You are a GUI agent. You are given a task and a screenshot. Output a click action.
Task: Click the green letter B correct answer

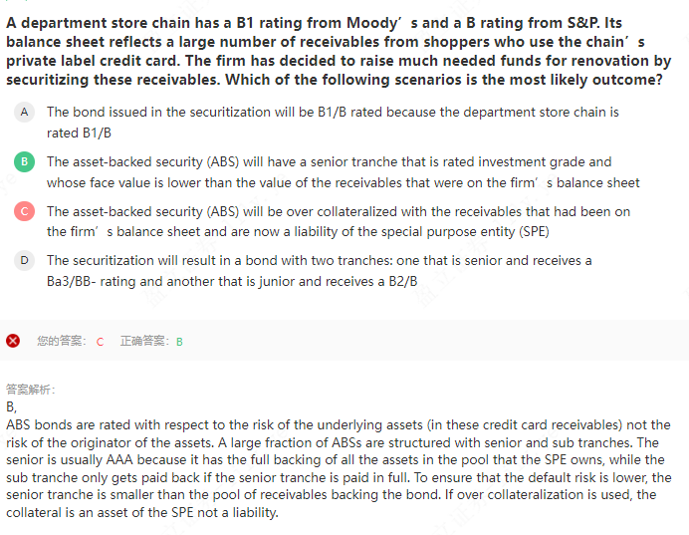click(179, 342)
